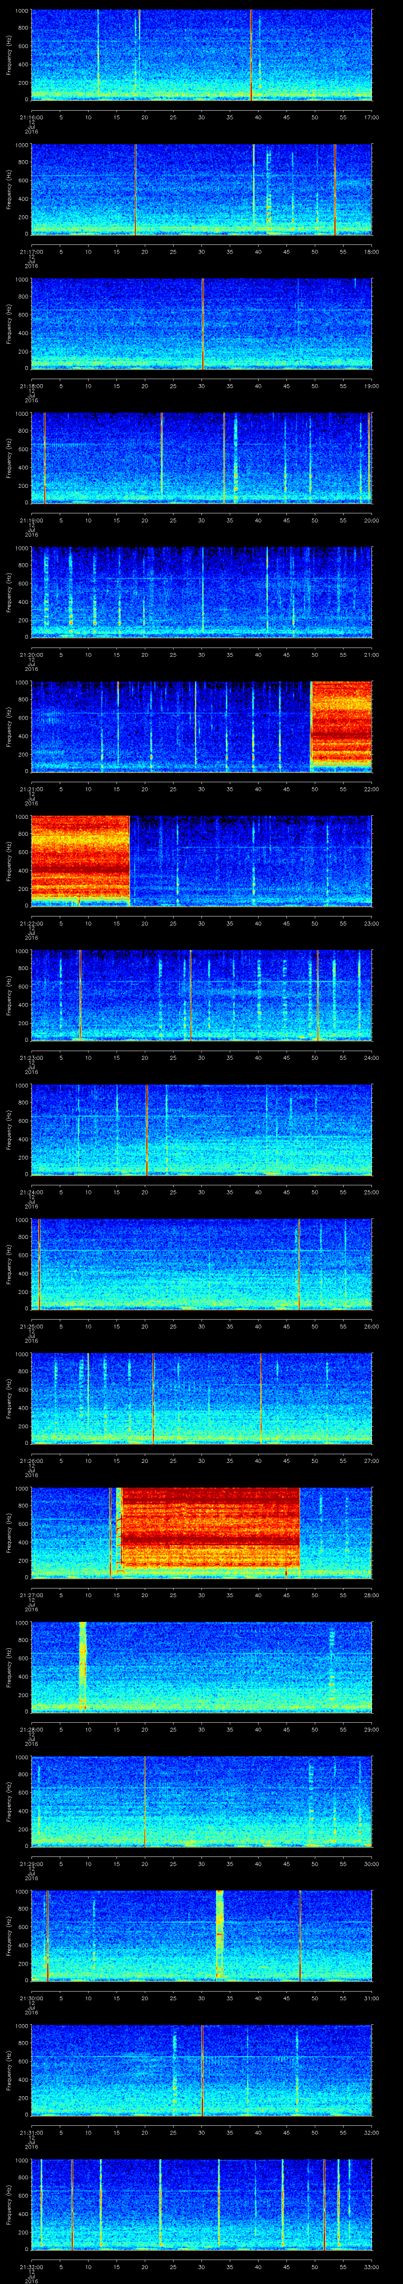Click the yellow burst mid 21:30:00 panel
This screenshot has width=403, height=2284.
tap(220, 1935)
